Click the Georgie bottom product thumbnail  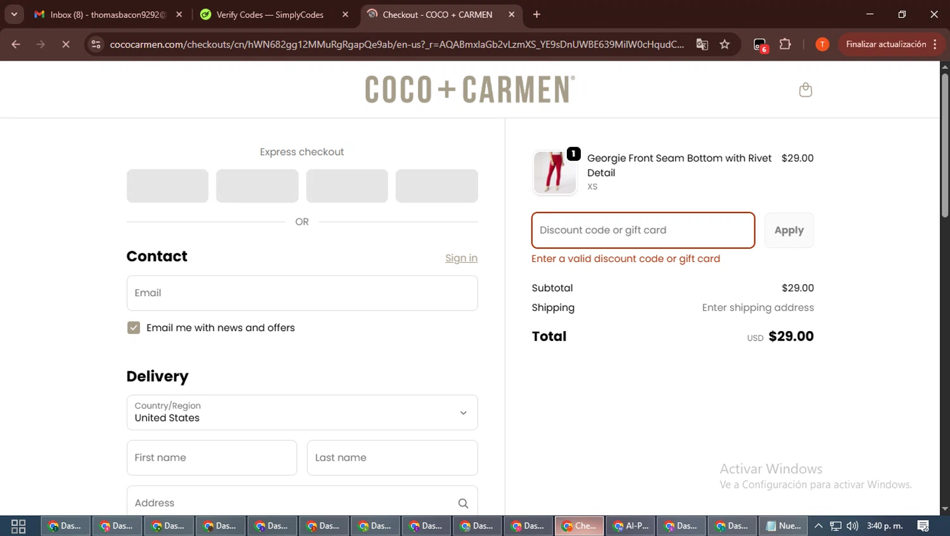555,172
